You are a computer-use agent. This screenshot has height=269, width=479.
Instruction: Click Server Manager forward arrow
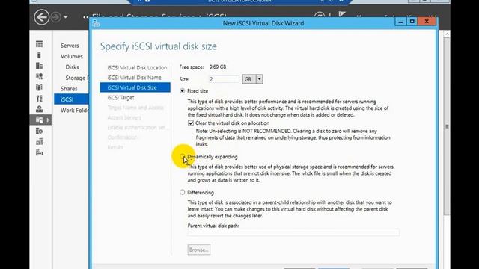click(55, 17)
